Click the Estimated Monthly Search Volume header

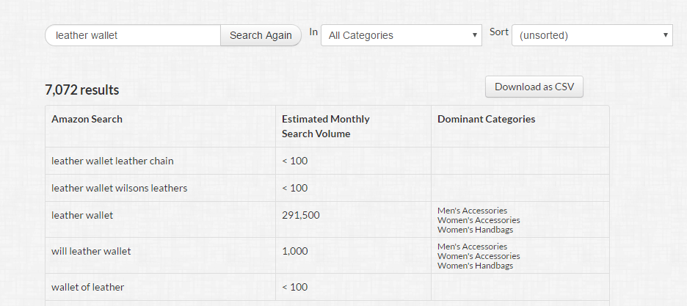pos(326,126)
